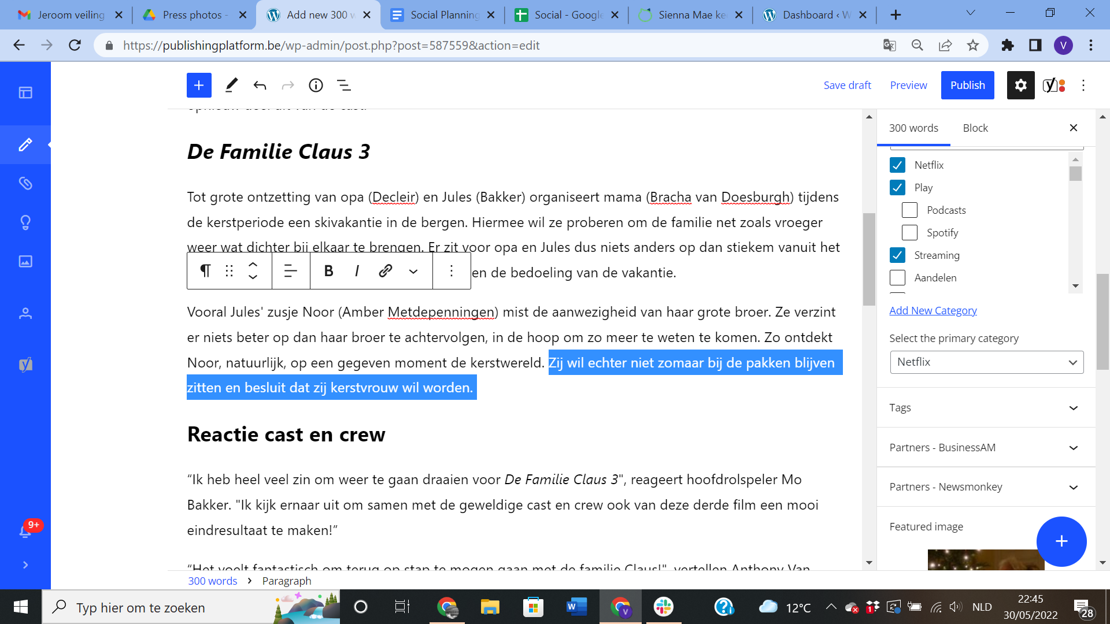Check the Podcasts category checkbox
The height and width of the screenshot is (624, 1110).
coord(909,210)
